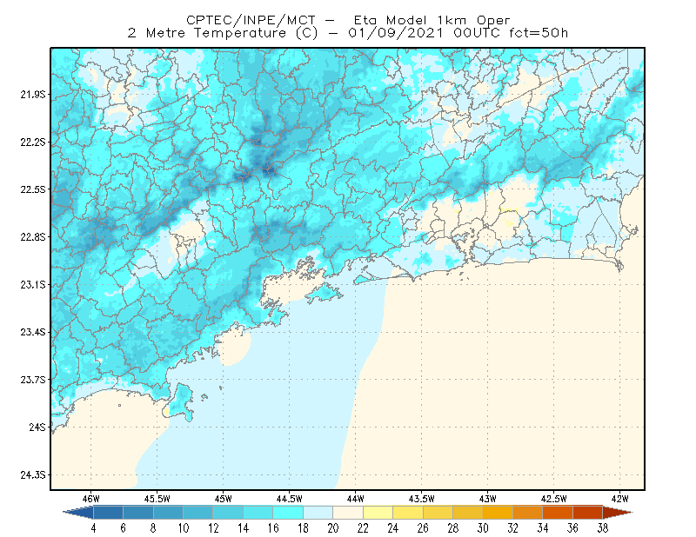The image size is (696, 537).
Task: Click the 46W longitude axis label
Action: [91, 499]
